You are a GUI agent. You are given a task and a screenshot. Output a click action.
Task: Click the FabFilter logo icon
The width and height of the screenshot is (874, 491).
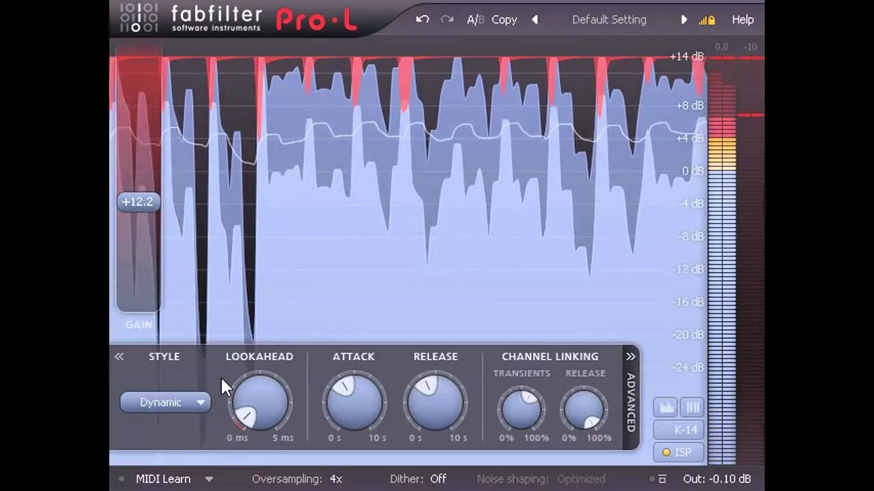click(x=139, y=18)
